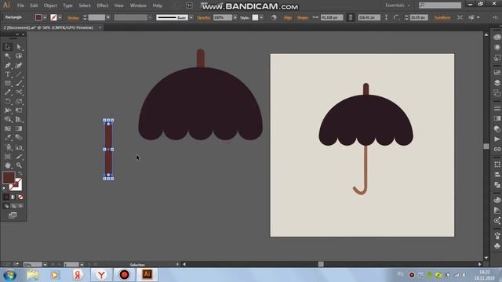Viewport: 502px width, 282px height.
Task: Swap fill and stroke colors arrow
Action: coord(20,173)
